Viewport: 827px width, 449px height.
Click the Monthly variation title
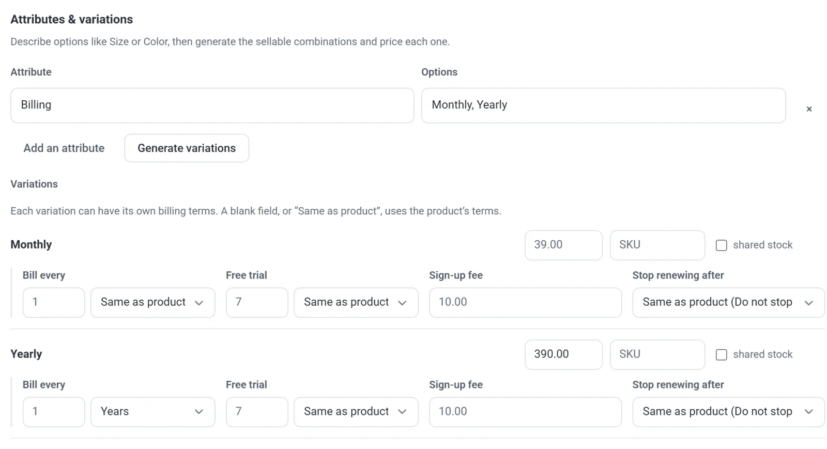coord(31,245)
